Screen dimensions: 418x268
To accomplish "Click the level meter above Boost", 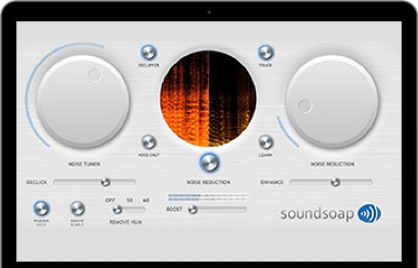I will (208, 197).
